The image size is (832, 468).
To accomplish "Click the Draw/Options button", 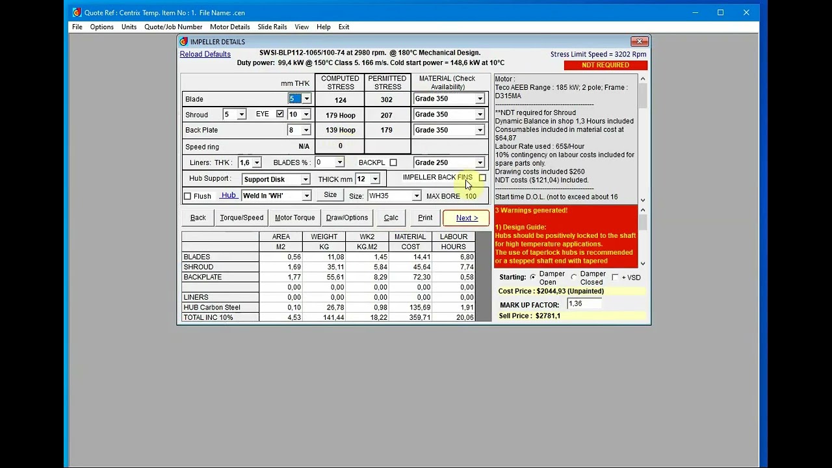I will pos(347,218).
